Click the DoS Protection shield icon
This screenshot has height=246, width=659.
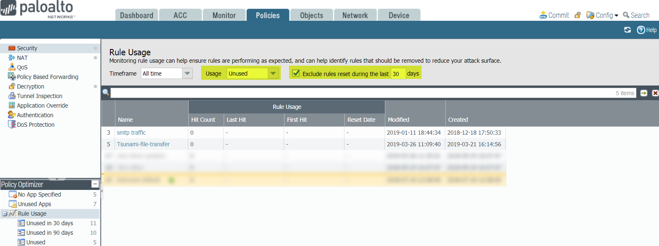click(12, 124)
